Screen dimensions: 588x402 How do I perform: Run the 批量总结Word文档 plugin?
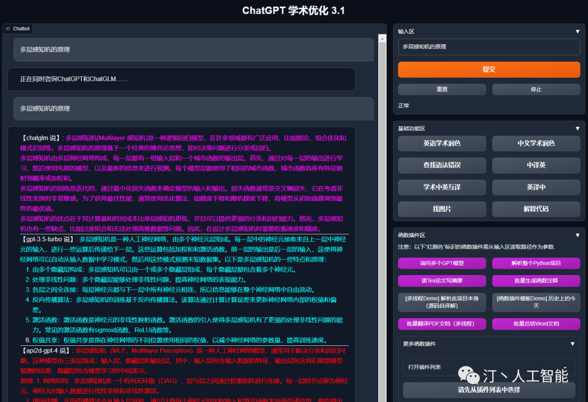click(536, 324)
